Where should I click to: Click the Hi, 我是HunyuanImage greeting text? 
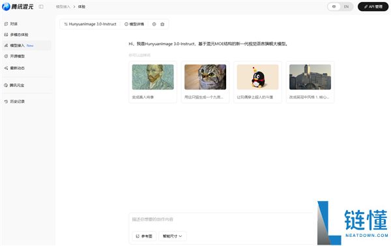209,44
